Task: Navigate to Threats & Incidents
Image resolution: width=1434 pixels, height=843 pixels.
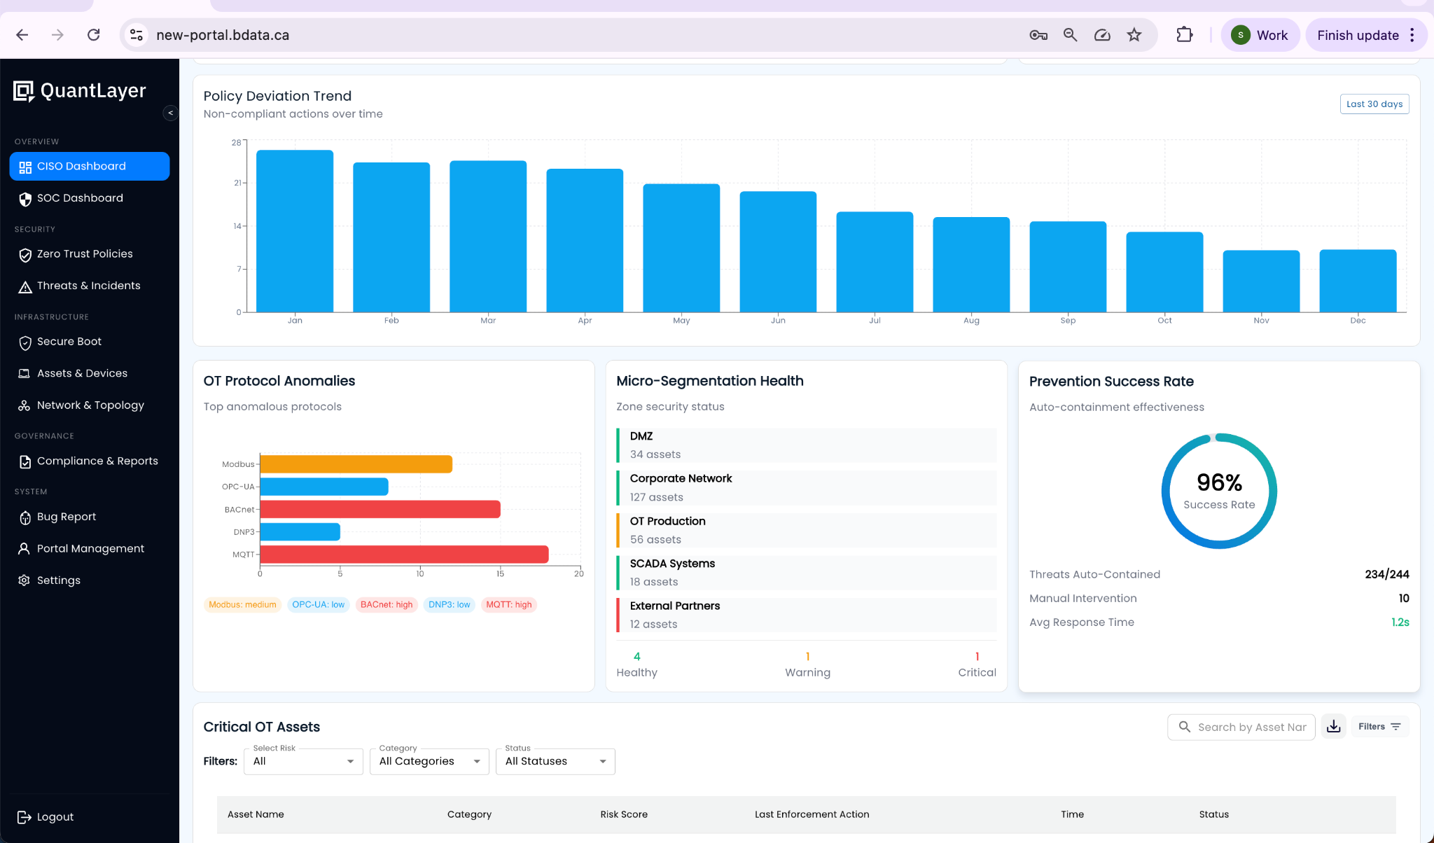Action: [88, 286]
